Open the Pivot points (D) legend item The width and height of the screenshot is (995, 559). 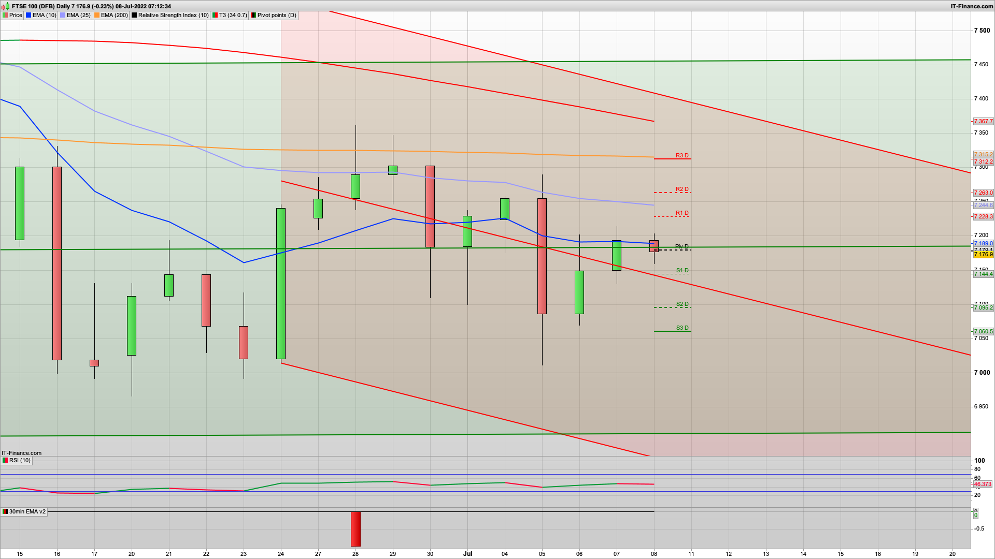coord(274,15)
